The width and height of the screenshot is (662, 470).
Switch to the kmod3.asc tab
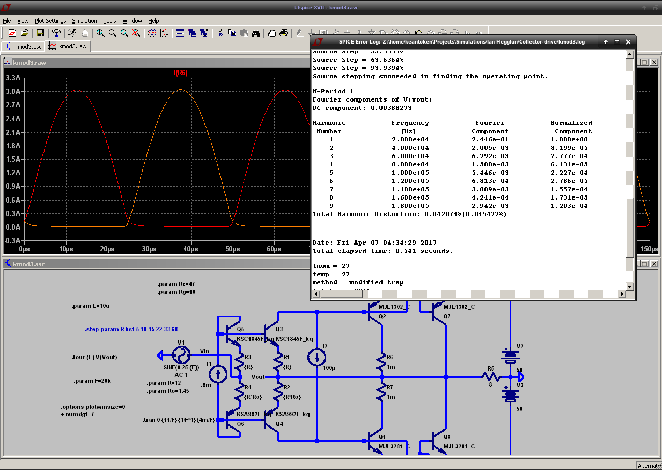(x=23, y=46)
